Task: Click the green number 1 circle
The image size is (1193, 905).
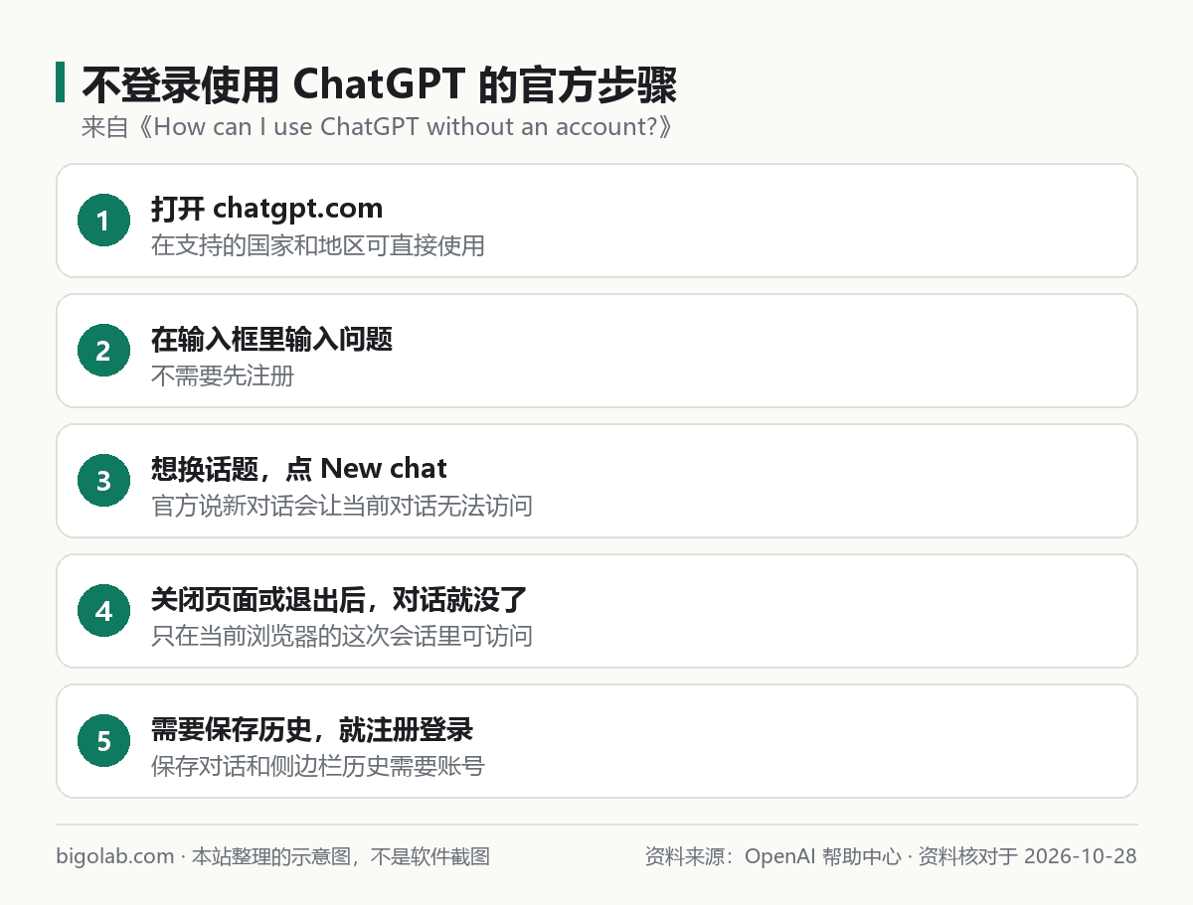Action: click(103, 221)
